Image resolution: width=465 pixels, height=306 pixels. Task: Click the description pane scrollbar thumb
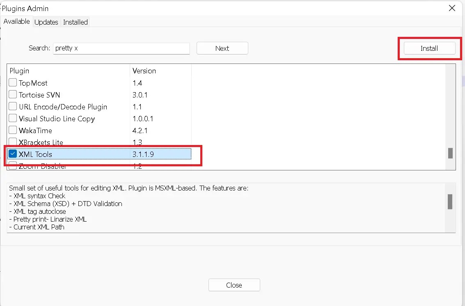coord(450,202)
